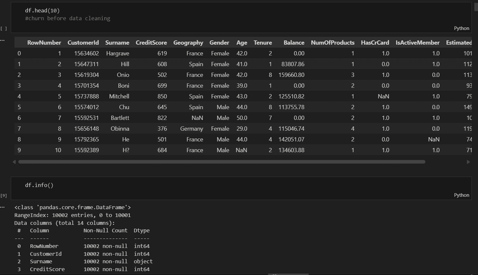This screenshot has width=478, height=275.
Task: Click the NumOfProducts column header
Action: point(332,43)
